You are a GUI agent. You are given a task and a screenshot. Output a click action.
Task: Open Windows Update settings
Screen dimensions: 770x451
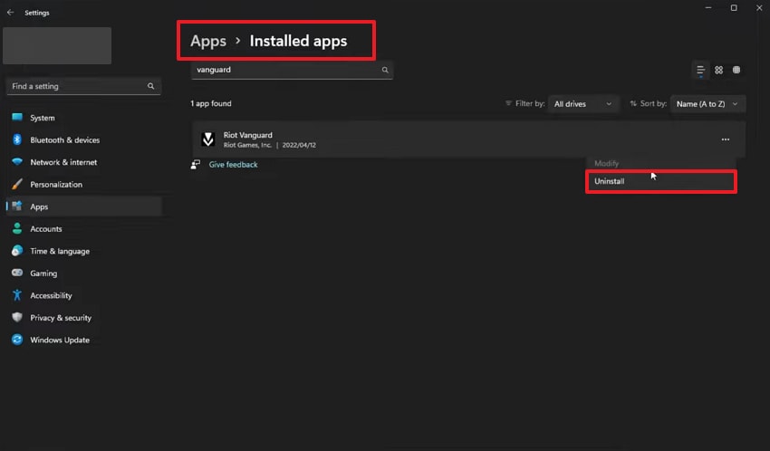coord(84,340)
